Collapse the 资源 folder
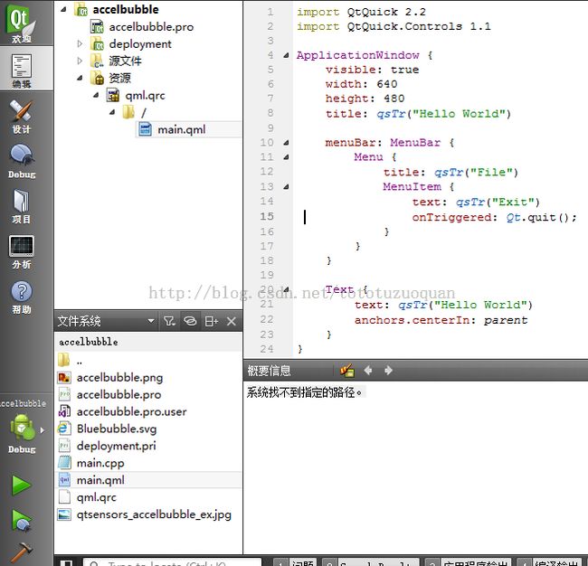Screen dimensions: 588x566 pyautogui.click(x=80, y=78)
